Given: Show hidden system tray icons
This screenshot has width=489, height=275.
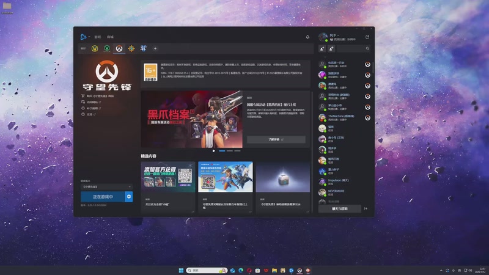Looking at the screenshot, I should pos(441,270).
